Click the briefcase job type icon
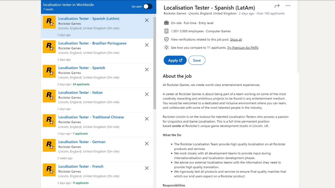The height and width of the screenshot is (188, 335). tap(166, 23)
